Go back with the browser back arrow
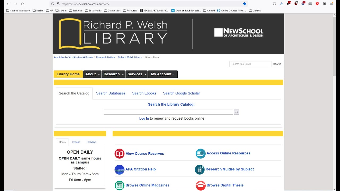The image size is (340, 191). click(8, 4)
